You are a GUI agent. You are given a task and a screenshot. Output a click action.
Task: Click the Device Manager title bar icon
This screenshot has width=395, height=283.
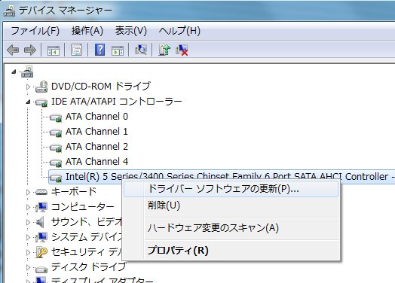click(10, 11)
